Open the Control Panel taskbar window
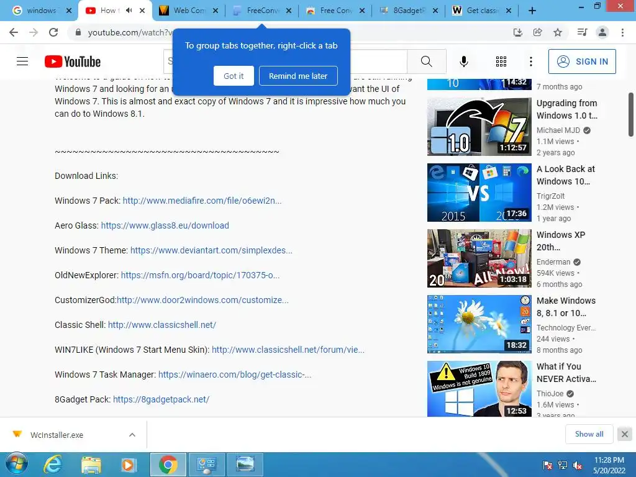Image resolution: width=636 pixels, height=477 pixels. click(x=206, y=465)
